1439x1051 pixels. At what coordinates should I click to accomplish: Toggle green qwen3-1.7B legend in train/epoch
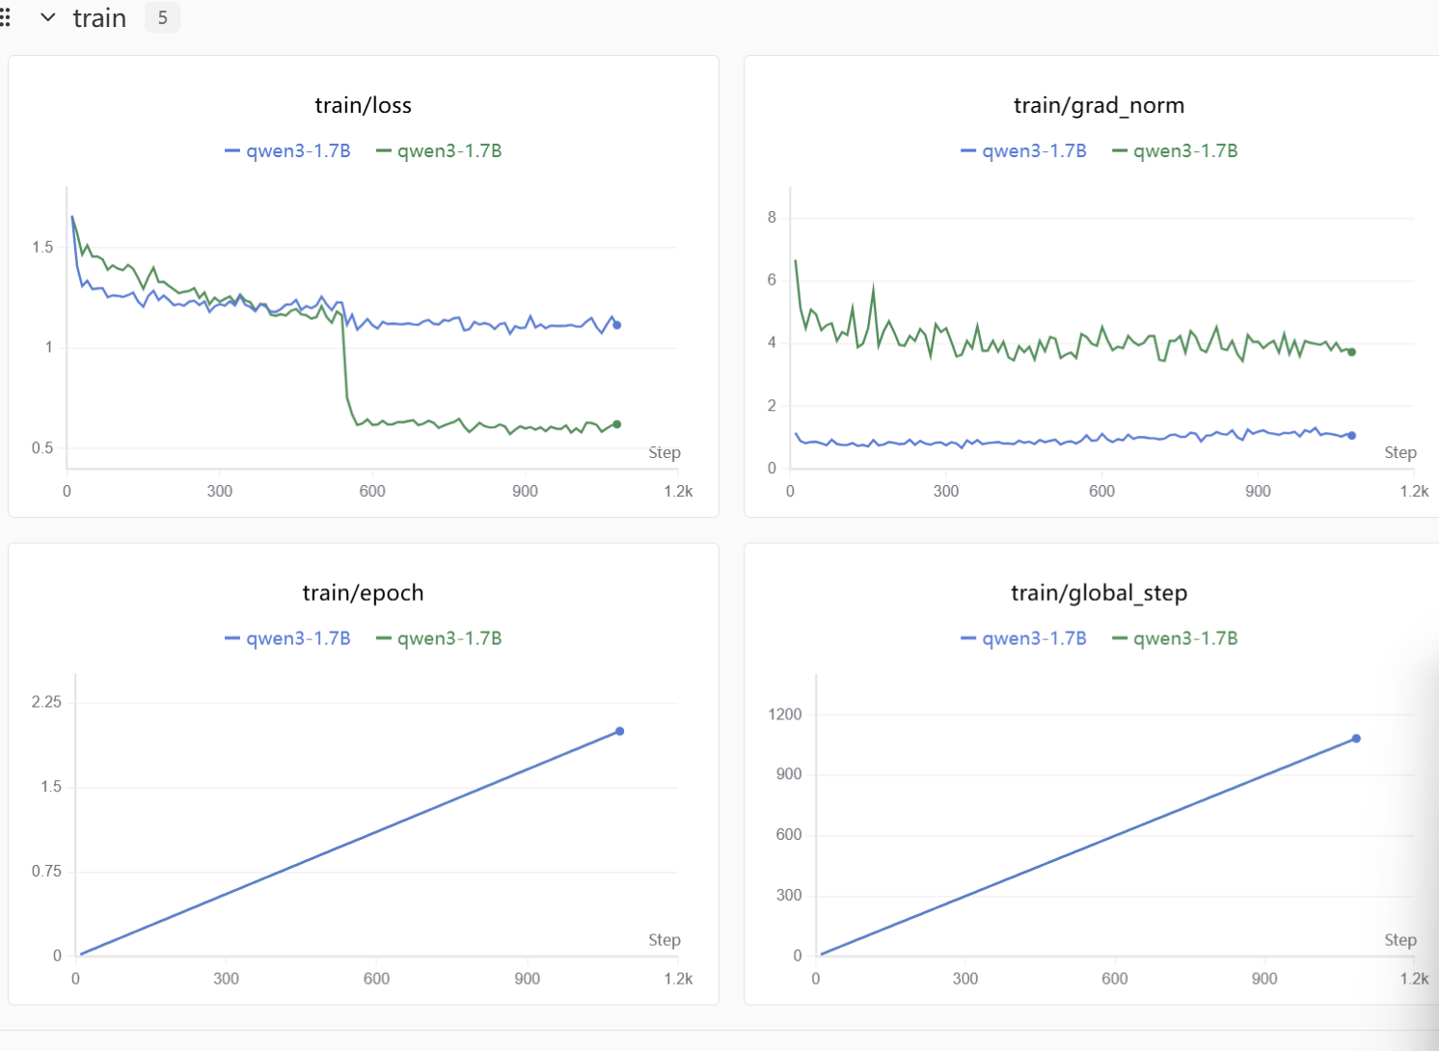440,639
